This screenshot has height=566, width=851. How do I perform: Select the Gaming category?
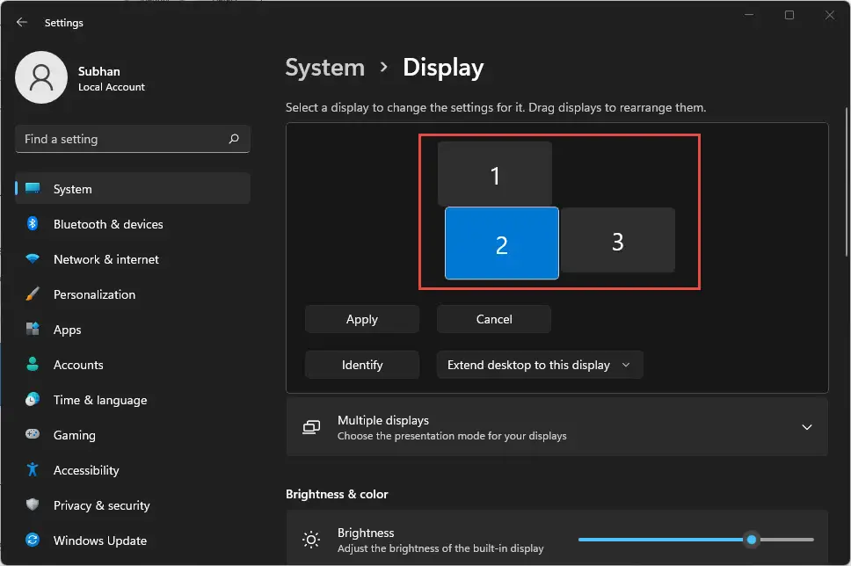74,435
